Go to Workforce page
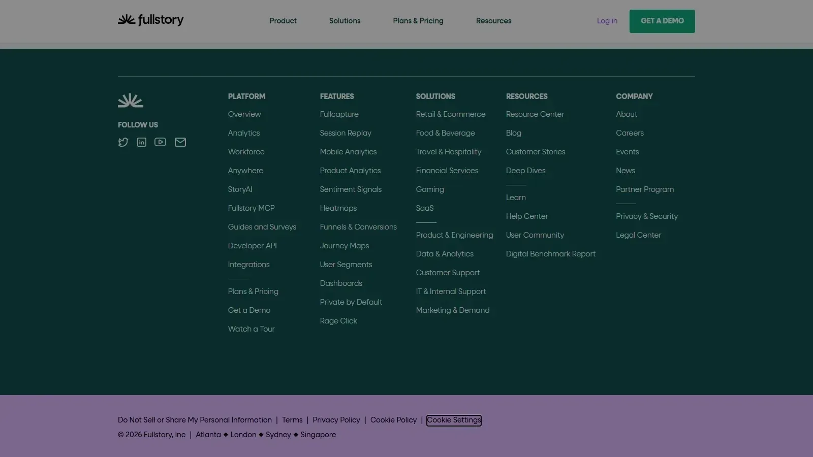Image resolution: width=813 pixels, height=457 pixels. coord(246,152)
